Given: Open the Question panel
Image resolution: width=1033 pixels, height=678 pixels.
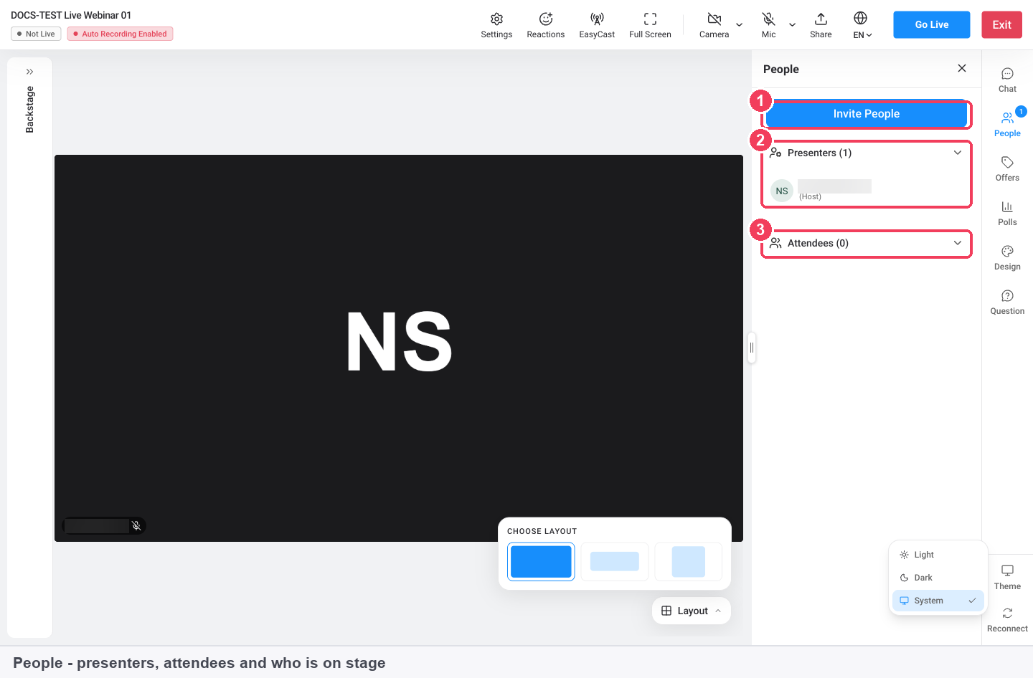Looking at the screenshot, I should (x=1007, y=302).
